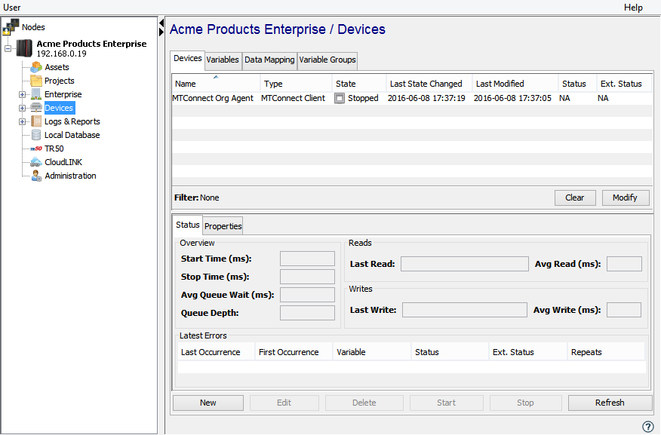661x435 pixels.
Task: Click the Modify filter button
Action: [625, 198]
